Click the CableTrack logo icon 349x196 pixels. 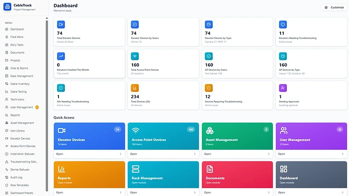7,7
